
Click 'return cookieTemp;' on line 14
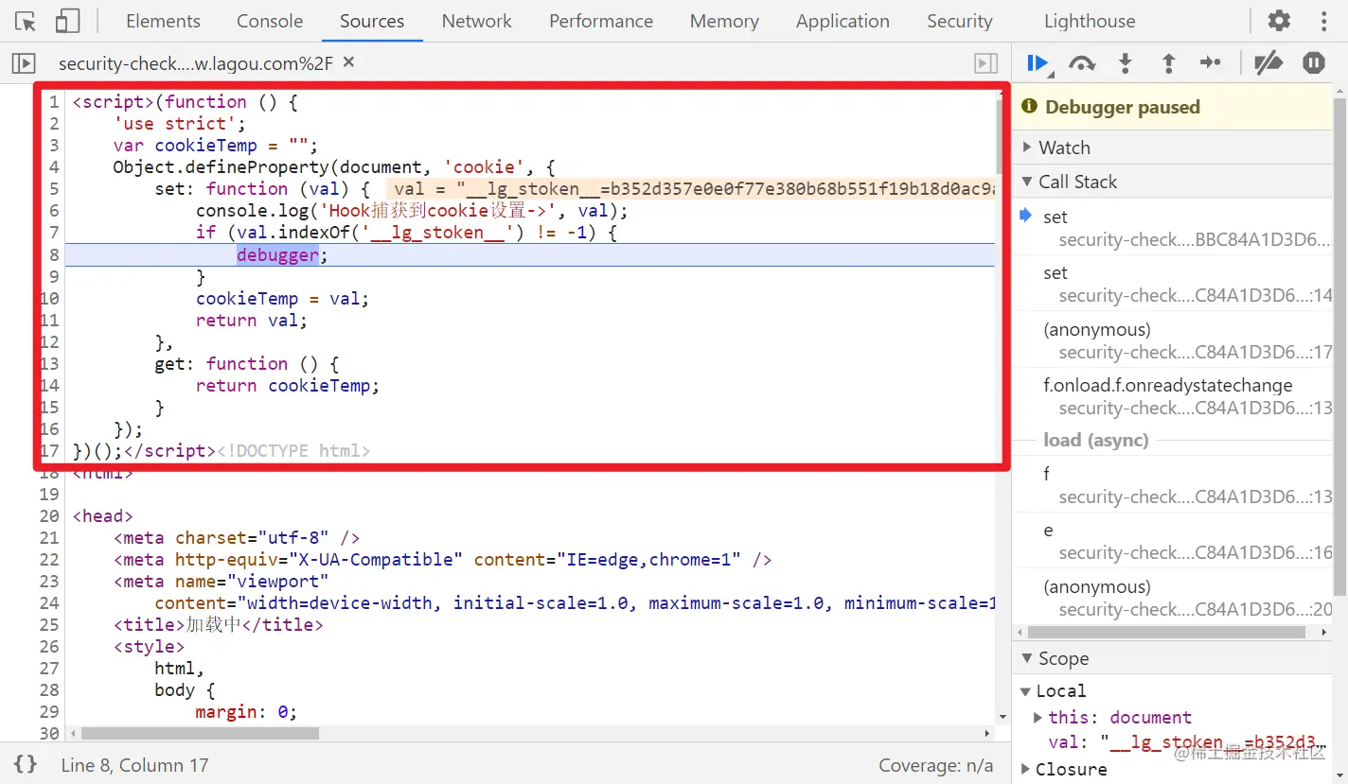click(x=288, y=385)
